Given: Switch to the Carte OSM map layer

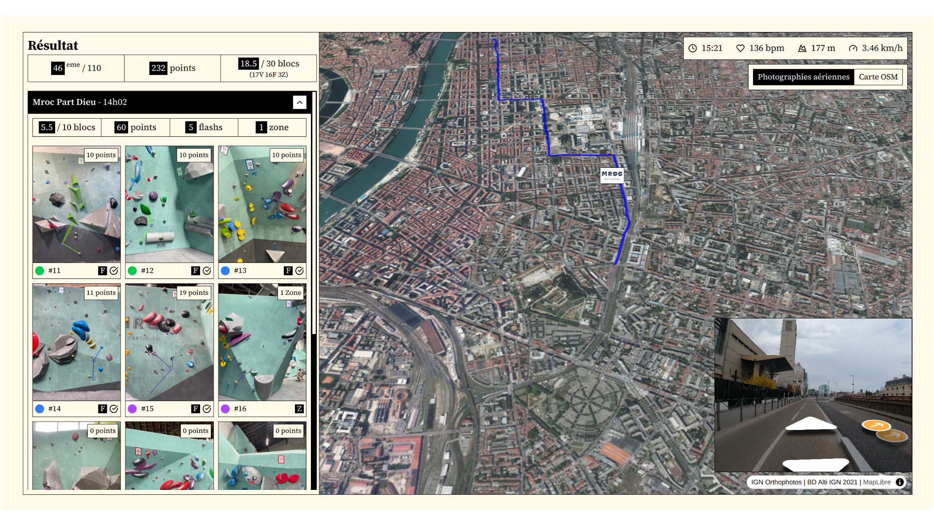Looking at the screenshot, I should coord(878,77).
